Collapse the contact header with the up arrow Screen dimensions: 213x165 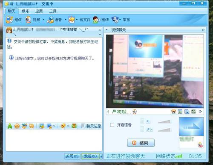(100, 30)
